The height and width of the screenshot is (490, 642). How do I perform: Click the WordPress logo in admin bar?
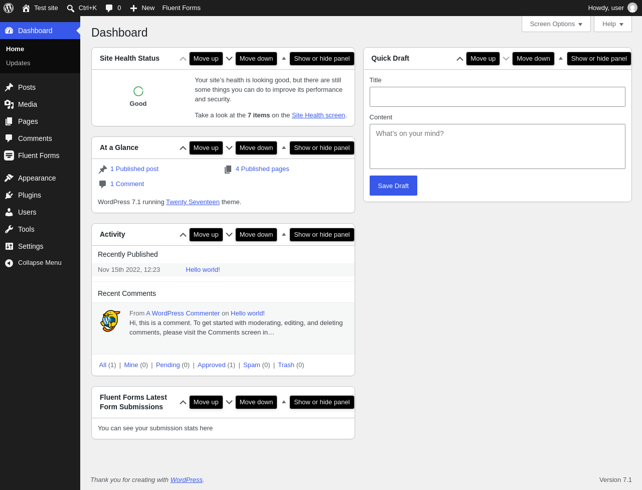(9, 8)
